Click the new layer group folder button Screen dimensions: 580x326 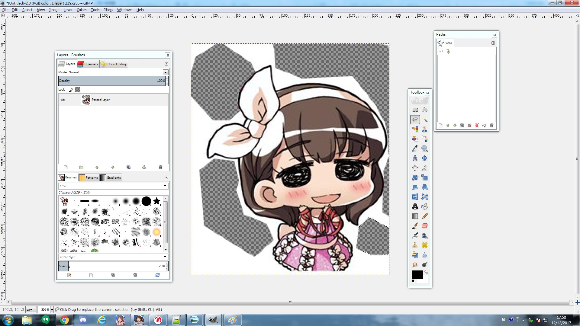[x=81, y=167]
